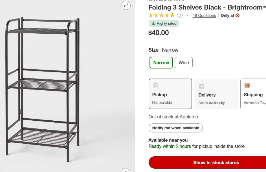Expand the product image fullscreen

[x=126, y=5]
